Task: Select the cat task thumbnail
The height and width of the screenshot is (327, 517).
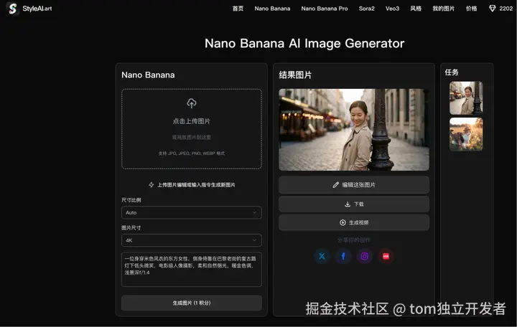Action: 466,134
